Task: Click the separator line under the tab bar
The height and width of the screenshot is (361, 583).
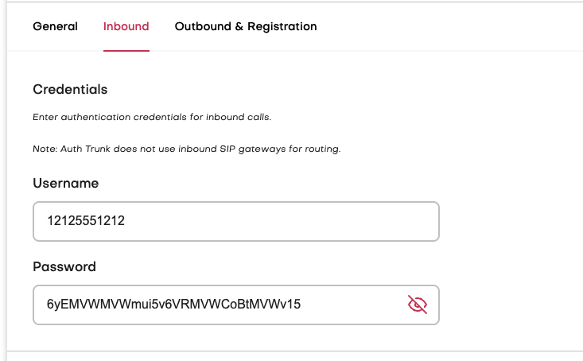Action: (358, 52)
